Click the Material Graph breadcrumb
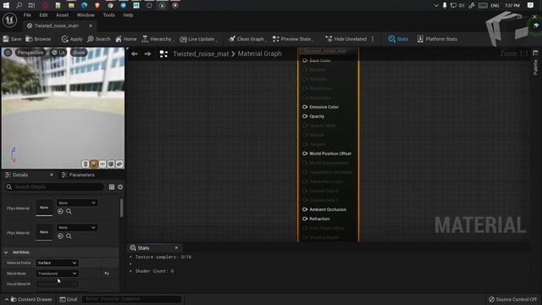542x305 pixels. (260, 54)
